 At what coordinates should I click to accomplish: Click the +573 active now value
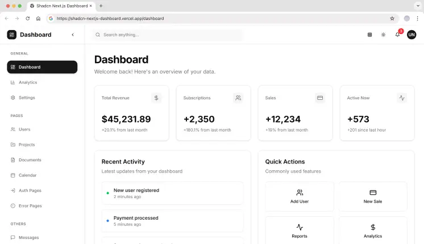[358, 119]
